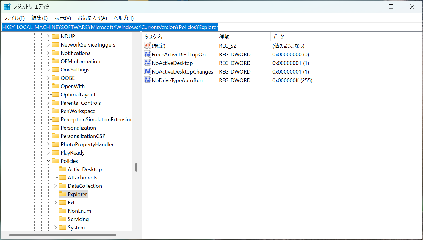
Task: Select the OptimalLayout key
Action: [78, 94]
